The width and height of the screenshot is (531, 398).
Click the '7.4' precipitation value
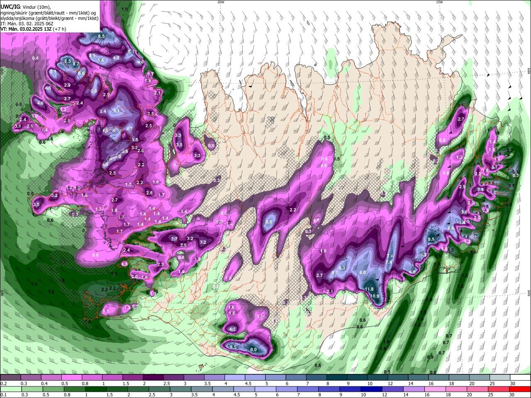pyautogui.click(x=389, y=262)
